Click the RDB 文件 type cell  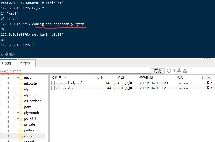[x=125, y=88]
